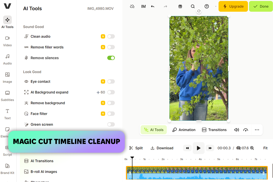
Task: Open Animation in the clip toolbar
Action: (x=184, y=130)
